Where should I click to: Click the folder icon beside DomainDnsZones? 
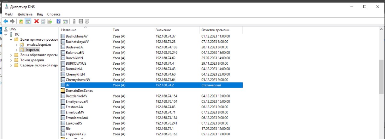pos(63,91)
